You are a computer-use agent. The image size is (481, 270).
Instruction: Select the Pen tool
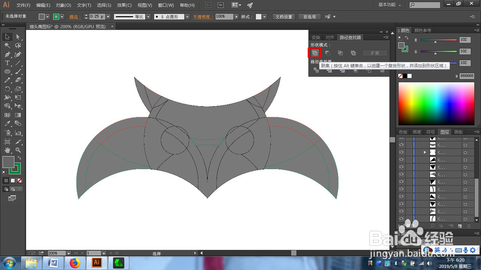[8, 54]
